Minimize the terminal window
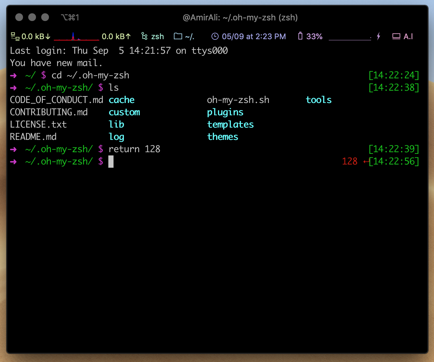The width and height of the screenshot is (434, 362). [32, 17]
